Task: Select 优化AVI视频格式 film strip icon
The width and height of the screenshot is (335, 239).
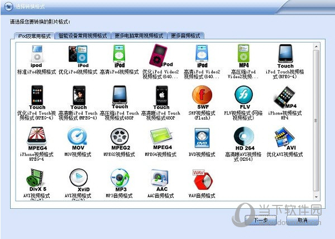Action: coord(284,137)
